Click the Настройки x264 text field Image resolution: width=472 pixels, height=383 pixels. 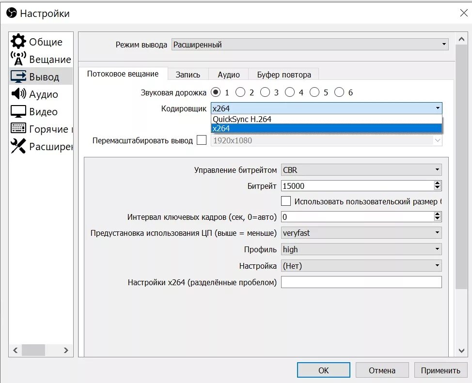coord(361,282)
